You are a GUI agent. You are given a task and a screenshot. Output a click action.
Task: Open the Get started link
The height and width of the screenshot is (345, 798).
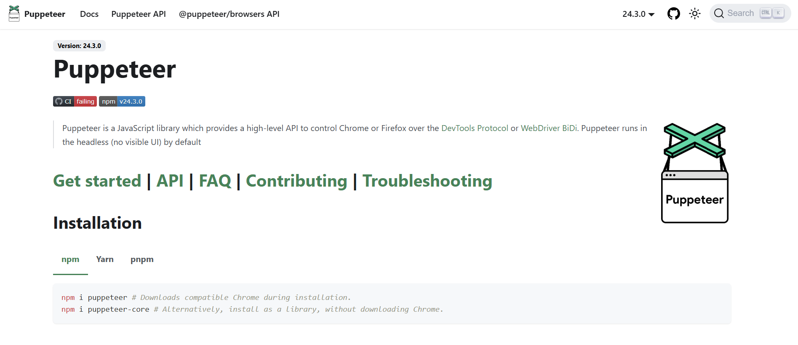coord(97,181)
